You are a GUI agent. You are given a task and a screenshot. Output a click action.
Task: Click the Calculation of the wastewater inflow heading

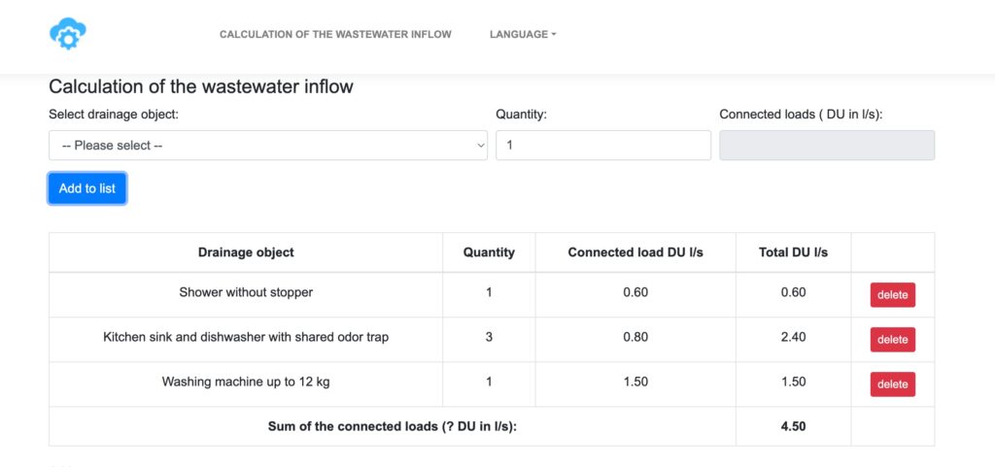click(x=201, y=86)
